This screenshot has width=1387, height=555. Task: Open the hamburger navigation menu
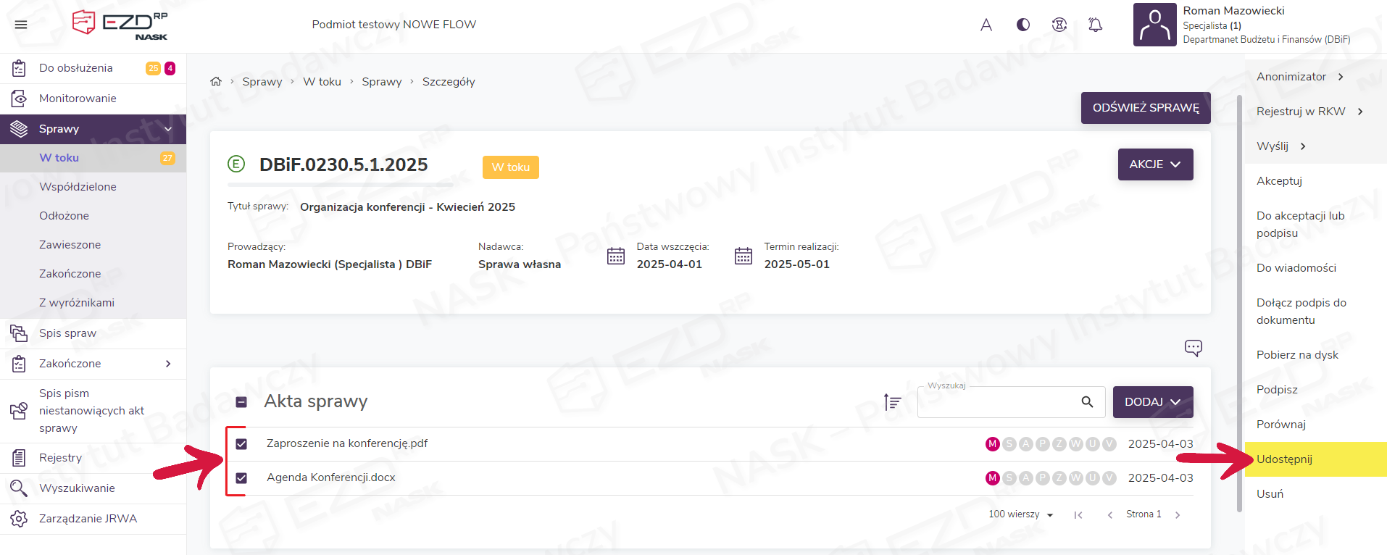[21, 25]
